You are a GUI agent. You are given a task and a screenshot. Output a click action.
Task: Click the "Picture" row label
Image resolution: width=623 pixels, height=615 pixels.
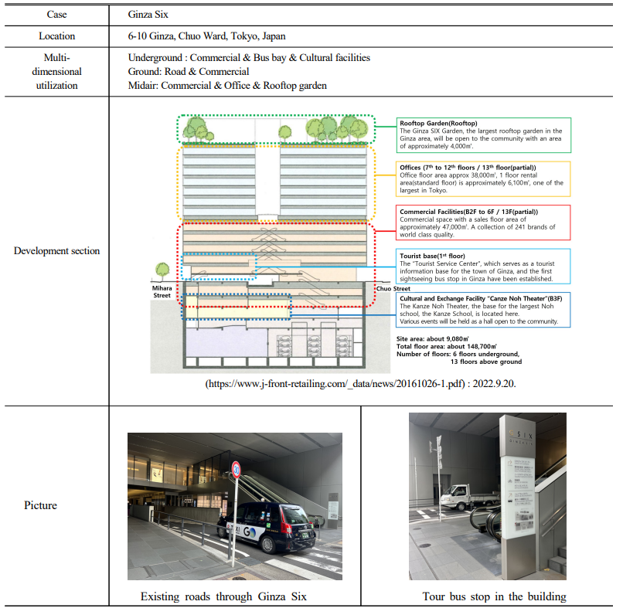pyautogui.click(x=40, y=505)
